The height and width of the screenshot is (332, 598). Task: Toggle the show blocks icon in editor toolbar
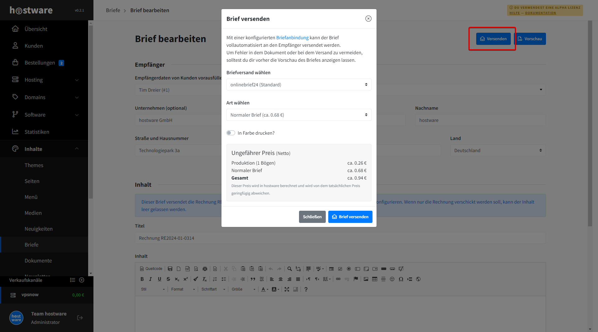point(296,289)
